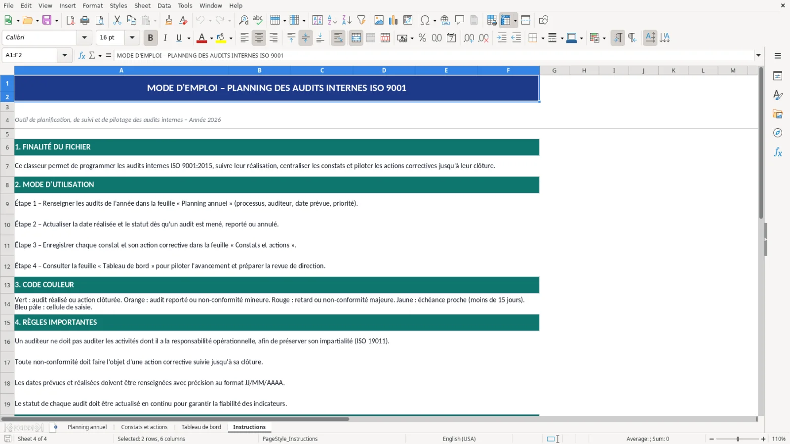Click the zoom out minus button
Viewport: 790px width, 444px height.
[711, 439]
